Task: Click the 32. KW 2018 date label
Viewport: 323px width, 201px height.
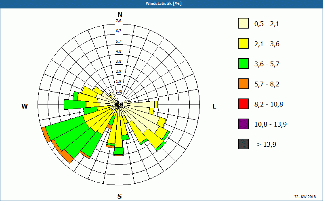Action: (305, 197)
